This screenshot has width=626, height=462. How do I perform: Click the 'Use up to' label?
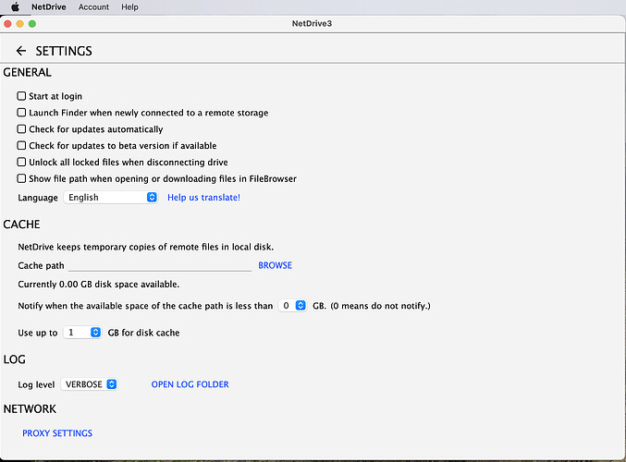38,333
